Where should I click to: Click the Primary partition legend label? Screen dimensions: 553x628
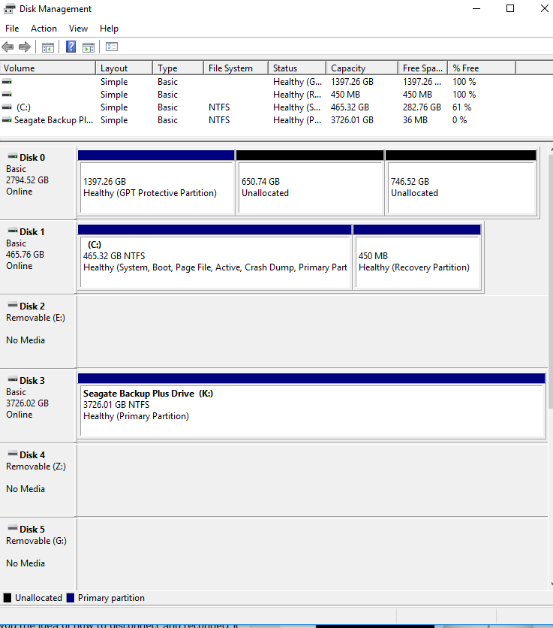111,598
